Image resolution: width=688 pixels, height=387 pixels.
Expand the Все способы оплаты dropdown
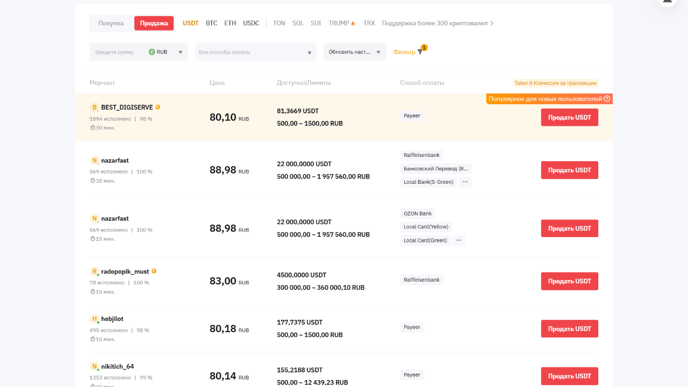pos(255,52)
